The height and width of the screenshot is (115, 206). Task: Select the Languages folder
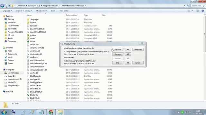34,19
